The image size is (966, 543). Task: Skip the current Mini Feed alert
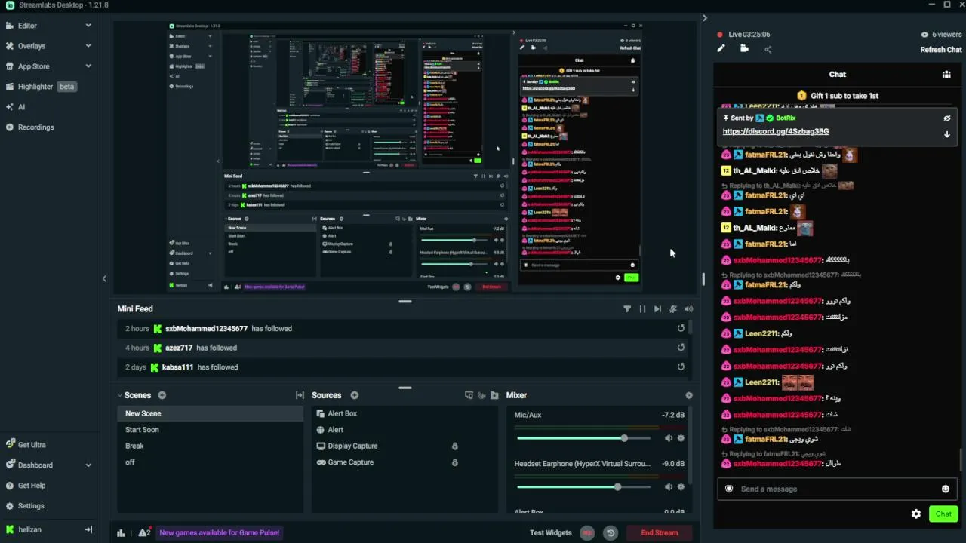click(657, 309)
